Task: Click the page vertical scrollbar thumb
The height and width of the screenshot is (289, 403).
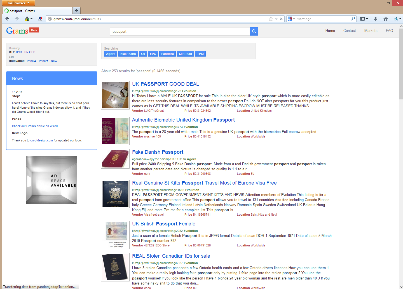Action: click(401, 64)
